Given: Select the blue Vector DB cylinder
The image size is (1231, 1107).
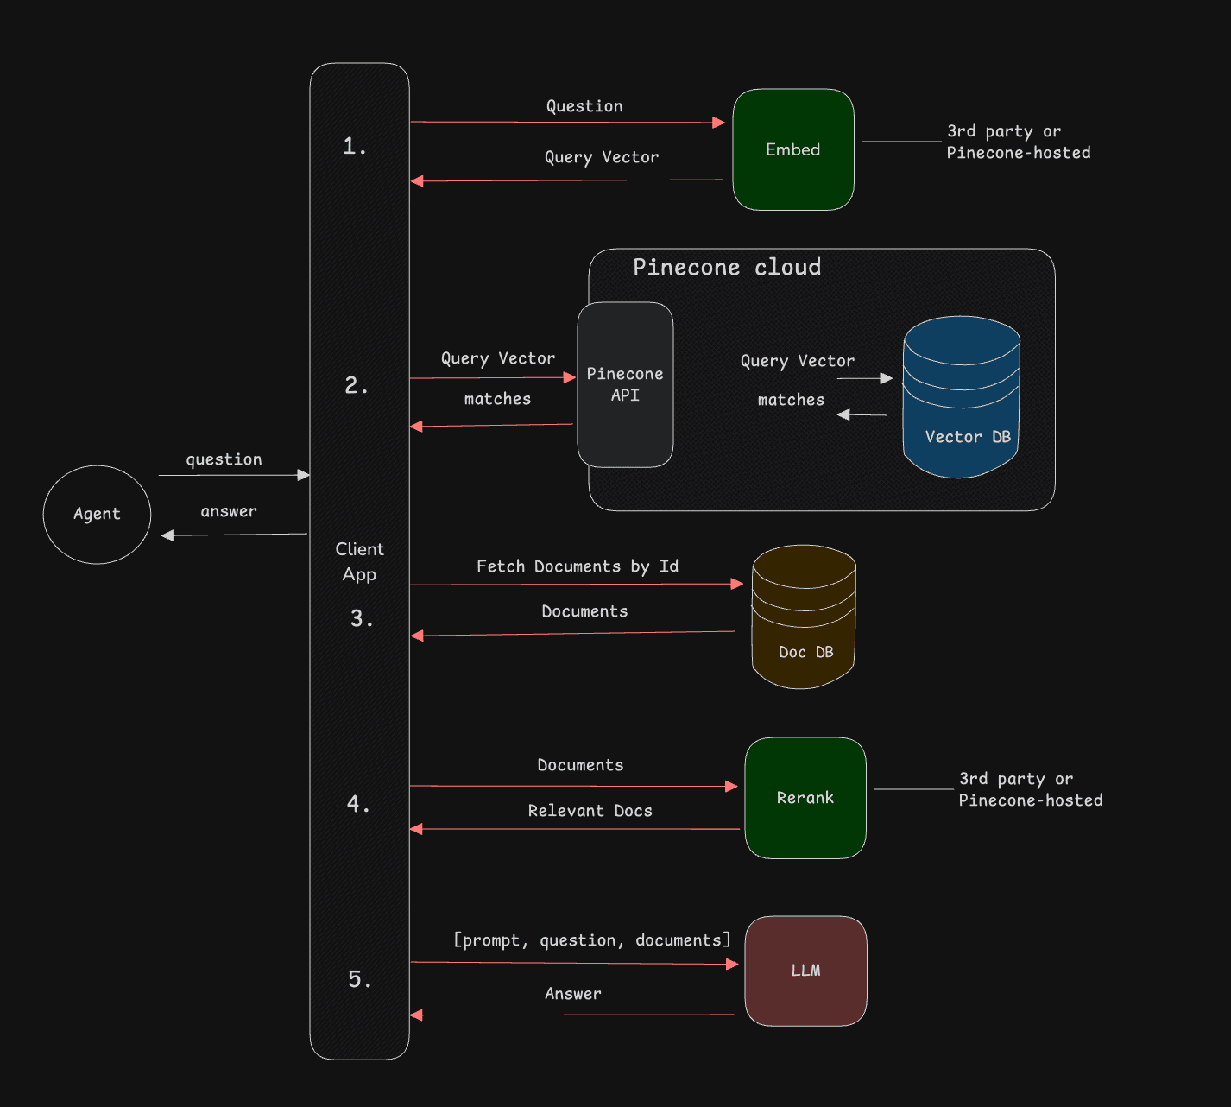Looking at the screenshot, I should click(962, 397).
